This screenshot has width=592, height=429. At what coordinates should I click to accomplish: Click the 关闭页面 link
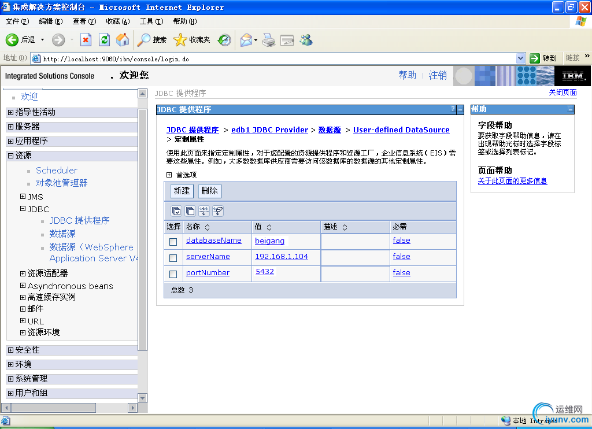563,92
